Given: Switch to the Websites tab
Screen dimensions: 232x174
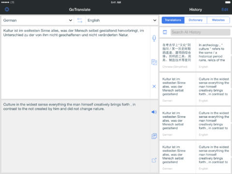Looking at the screenshot, I should click(x=218, y=20).
